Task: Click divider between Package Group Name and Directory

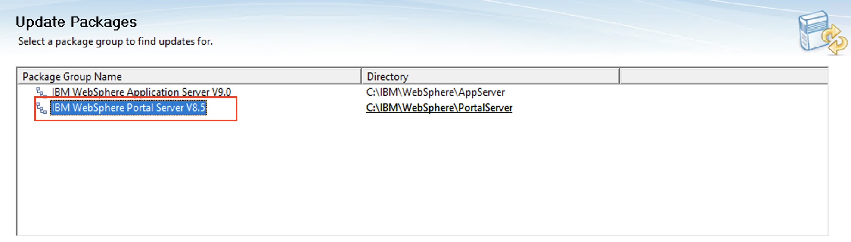Action: 361,77
